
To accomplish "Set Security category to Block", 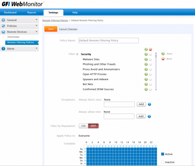I will point(150,54).
